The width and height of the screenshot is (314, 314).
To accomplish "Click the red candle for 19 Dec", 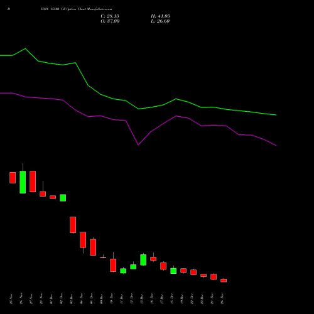I will [183, 271].
